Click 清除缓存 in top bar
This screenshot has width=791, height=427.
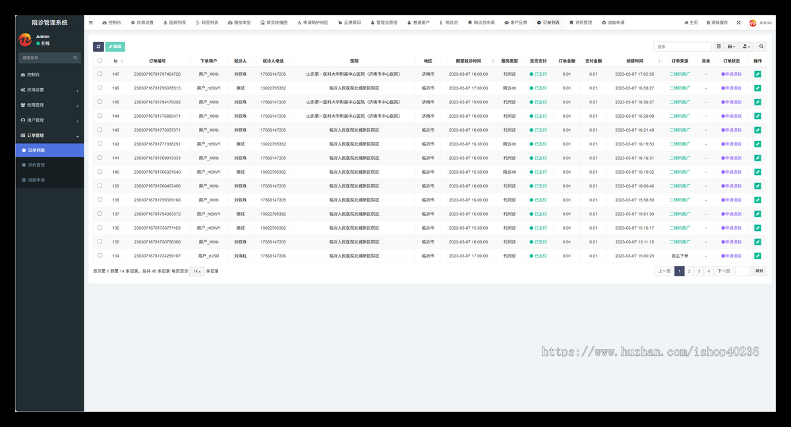point(717,22)
